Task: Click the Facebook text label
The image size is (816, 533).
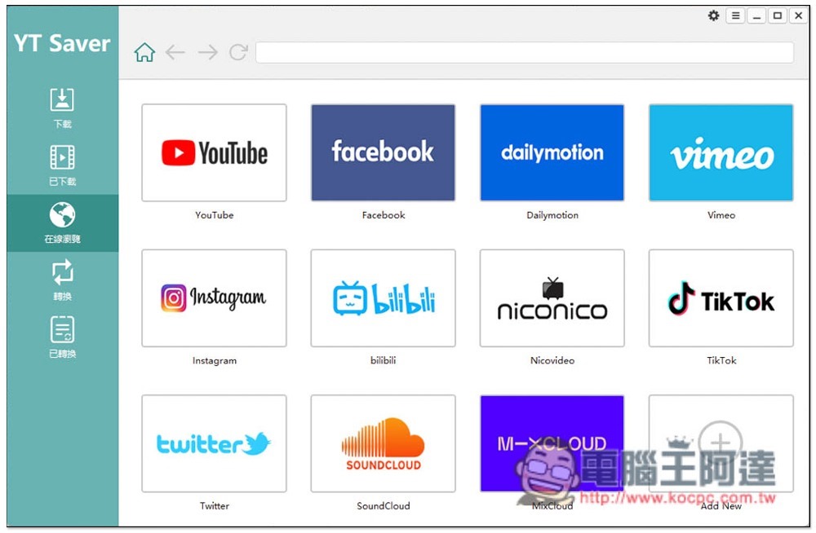Action: [384, 215]
